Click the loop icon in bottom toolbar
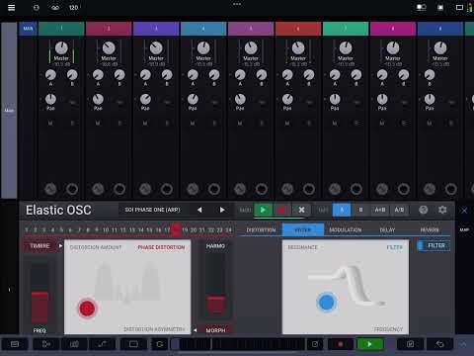This screenshot has width=474, height=356. point(160,344)
